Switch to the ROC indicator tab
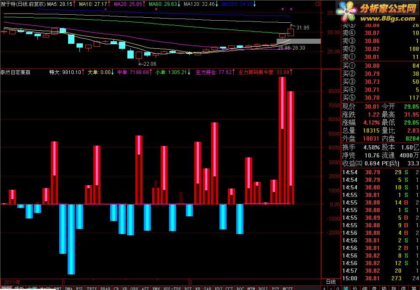Image resolution: width=420 pixels, height=290 pixels. (240, 289)
